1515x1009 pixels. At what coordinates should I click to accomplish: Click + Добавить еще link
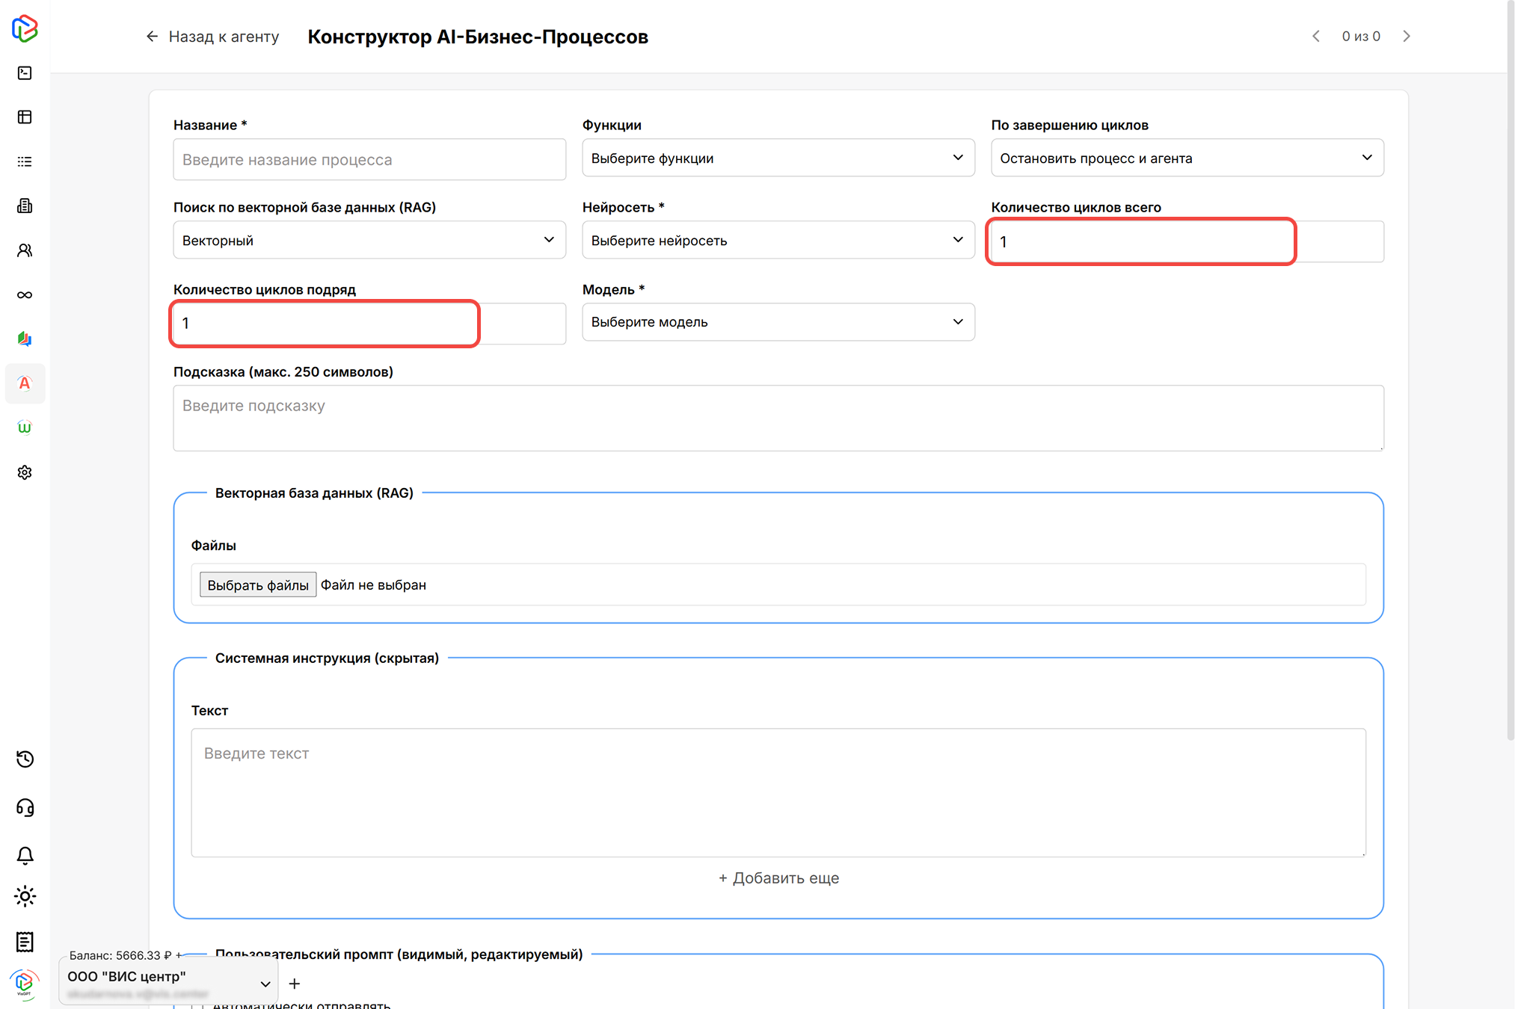[778, 877]
